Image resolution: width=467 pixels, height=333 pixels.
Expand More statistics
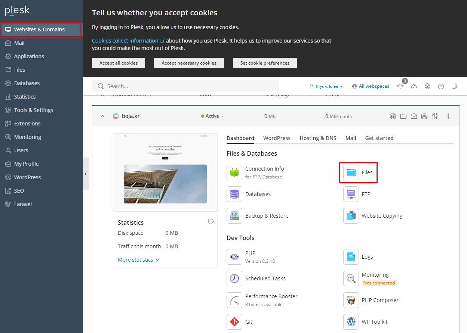click(138, 260)
